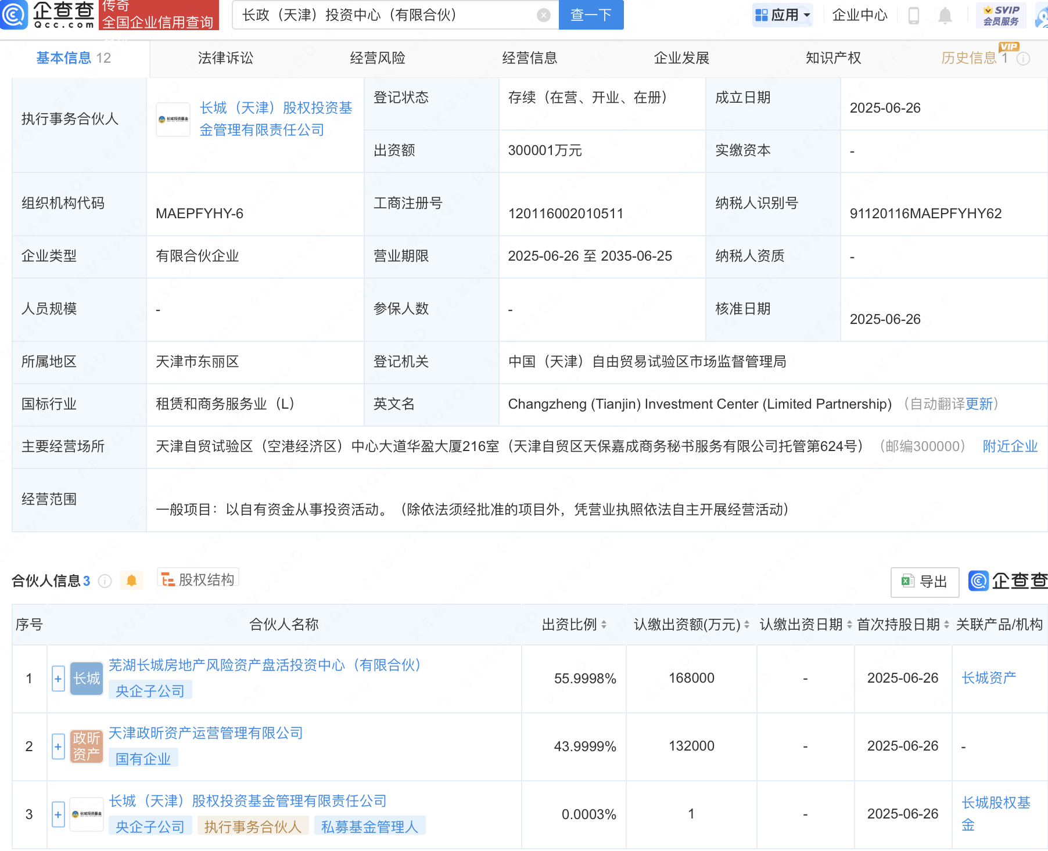Expand row 1 芜湖长城房地产 plus button
Viewport: 1048px width, 851px height.
[58, 679]
